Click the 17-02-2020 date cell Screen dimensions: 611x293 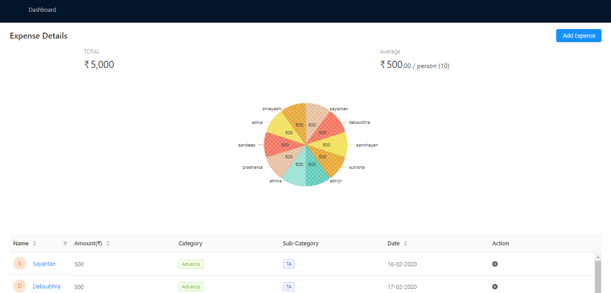click(402, 287)
